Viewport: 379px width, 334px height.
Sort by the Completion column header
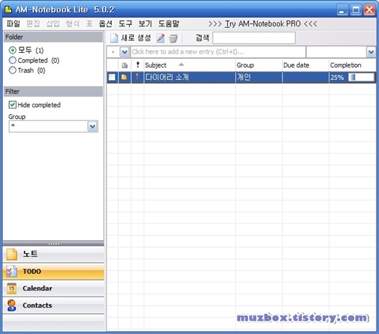pyautogui.click(x=353, y=65)
